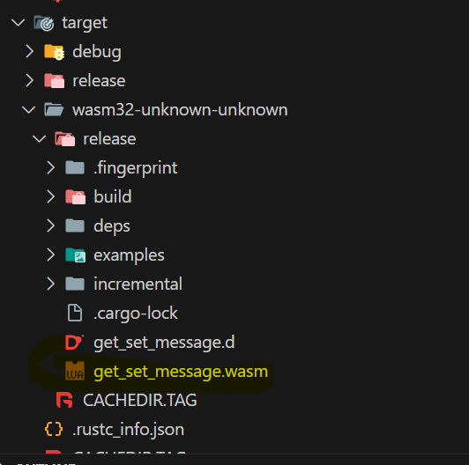Open the .rustc_info.json file
The image size is (469, 465).
[x=128, y=430]
